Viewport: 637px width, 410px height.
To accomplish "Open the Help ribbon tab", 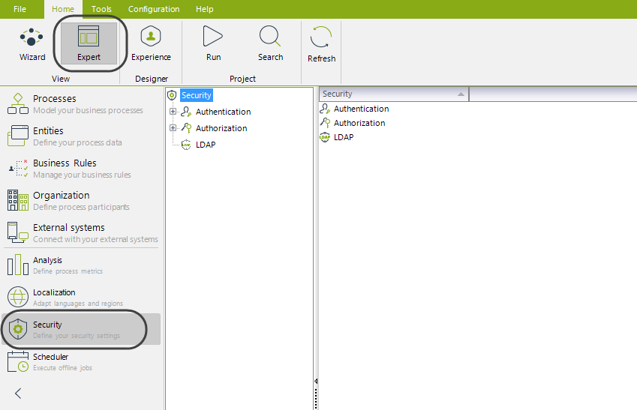I will click(x=204, y=9).
